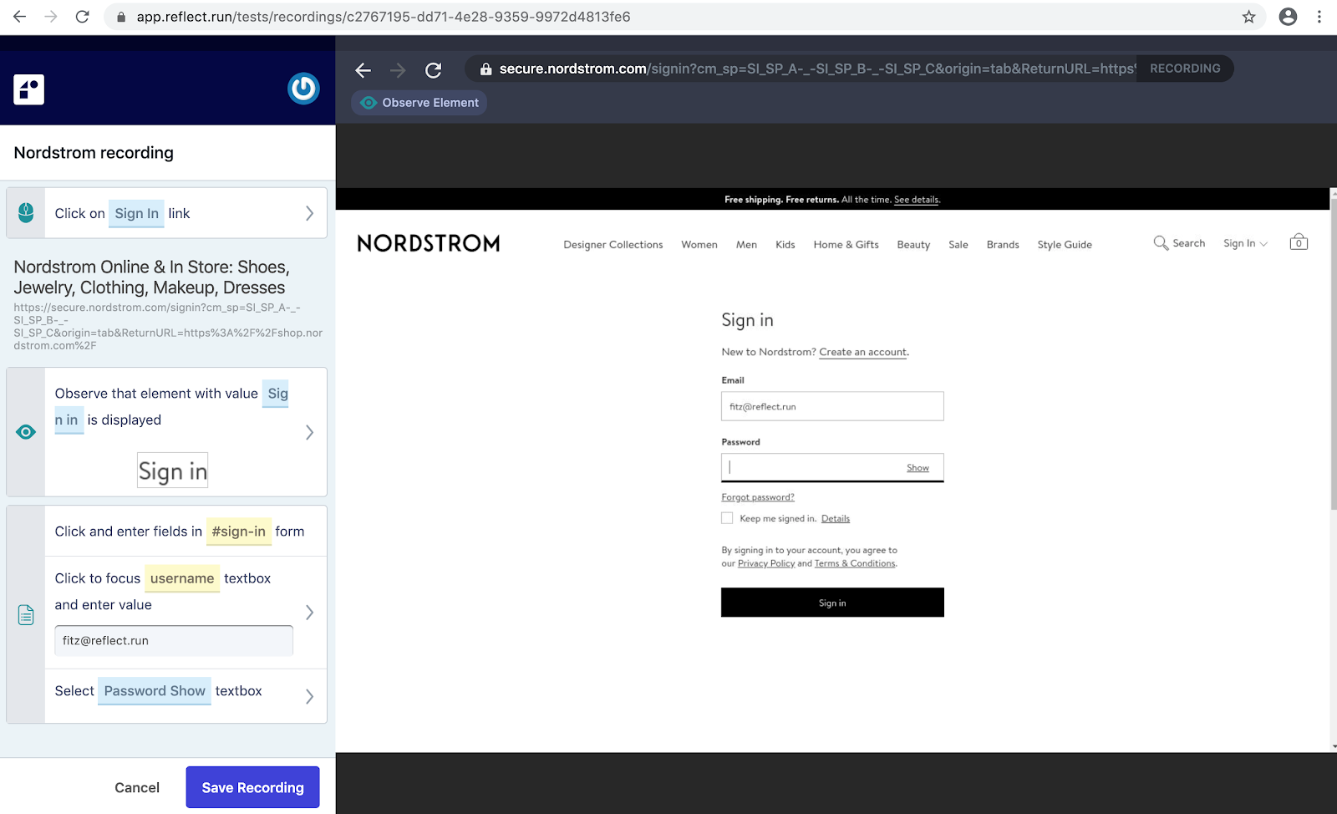Enable the Keep me signed in checkbox
This screenshot has height=814, width=1337.
[727, 518]
